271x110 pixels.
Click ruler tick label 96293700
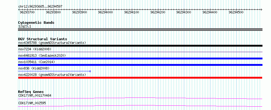tap(27, 12)
